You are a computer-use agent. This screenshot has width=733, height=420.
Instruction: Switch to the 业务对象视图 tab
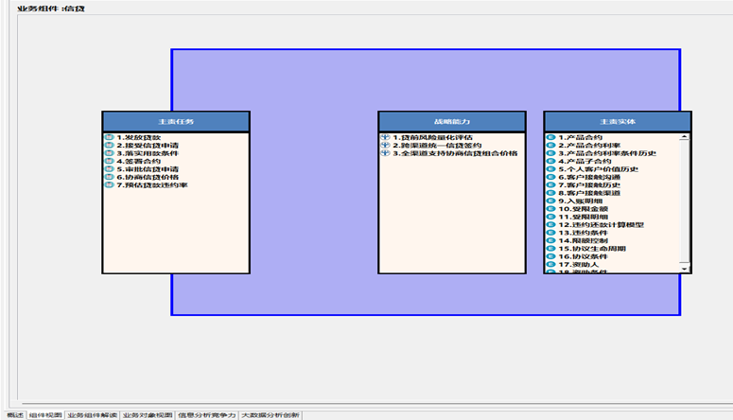pyautogui.click(x=148, y=414)
